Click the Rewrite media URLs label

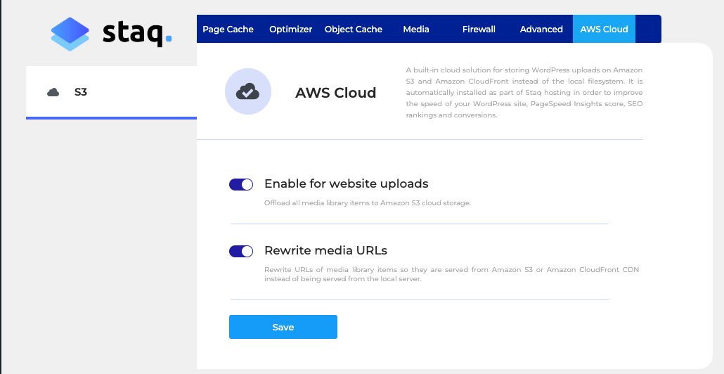pos(325,250)
